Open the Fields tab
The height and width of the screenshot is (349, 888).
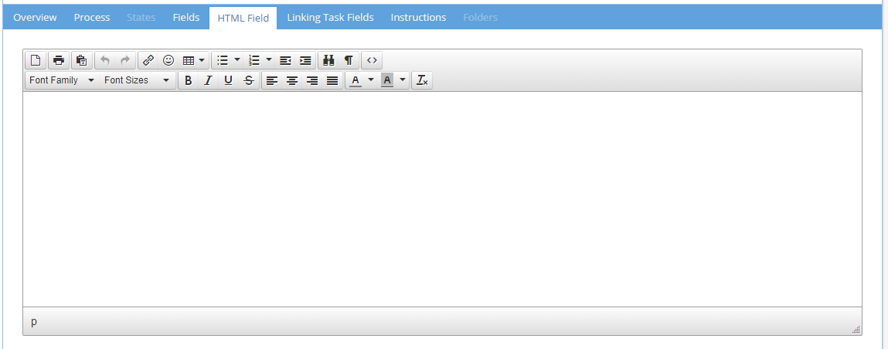(186, 18)
